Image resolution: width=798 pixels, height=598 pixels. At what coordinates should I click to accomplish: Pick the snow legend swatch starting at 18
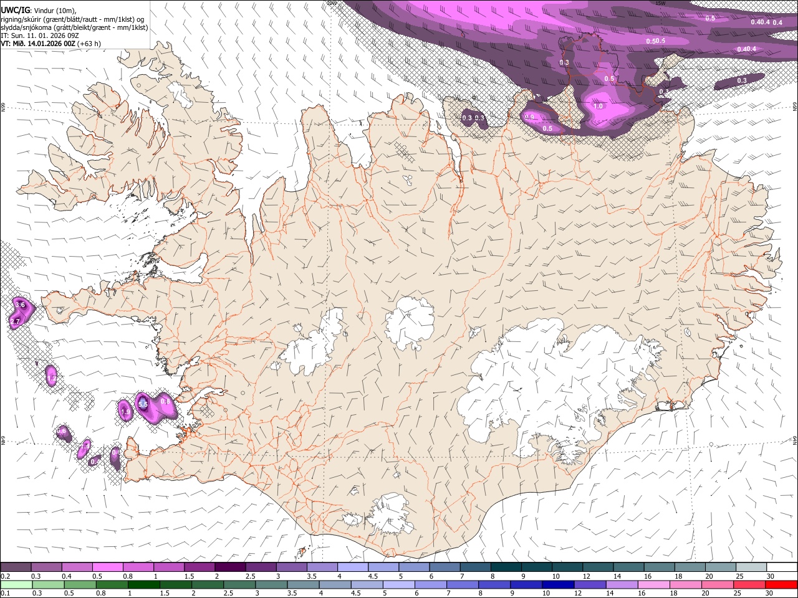coord(690,567)
